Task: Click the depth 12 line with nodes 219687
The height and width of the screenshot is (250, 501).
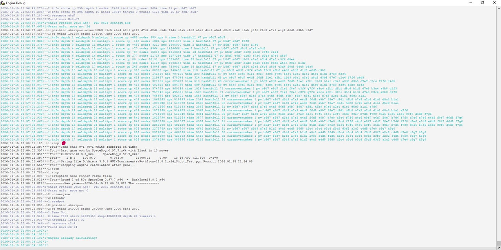Action: tap(182, 77)
